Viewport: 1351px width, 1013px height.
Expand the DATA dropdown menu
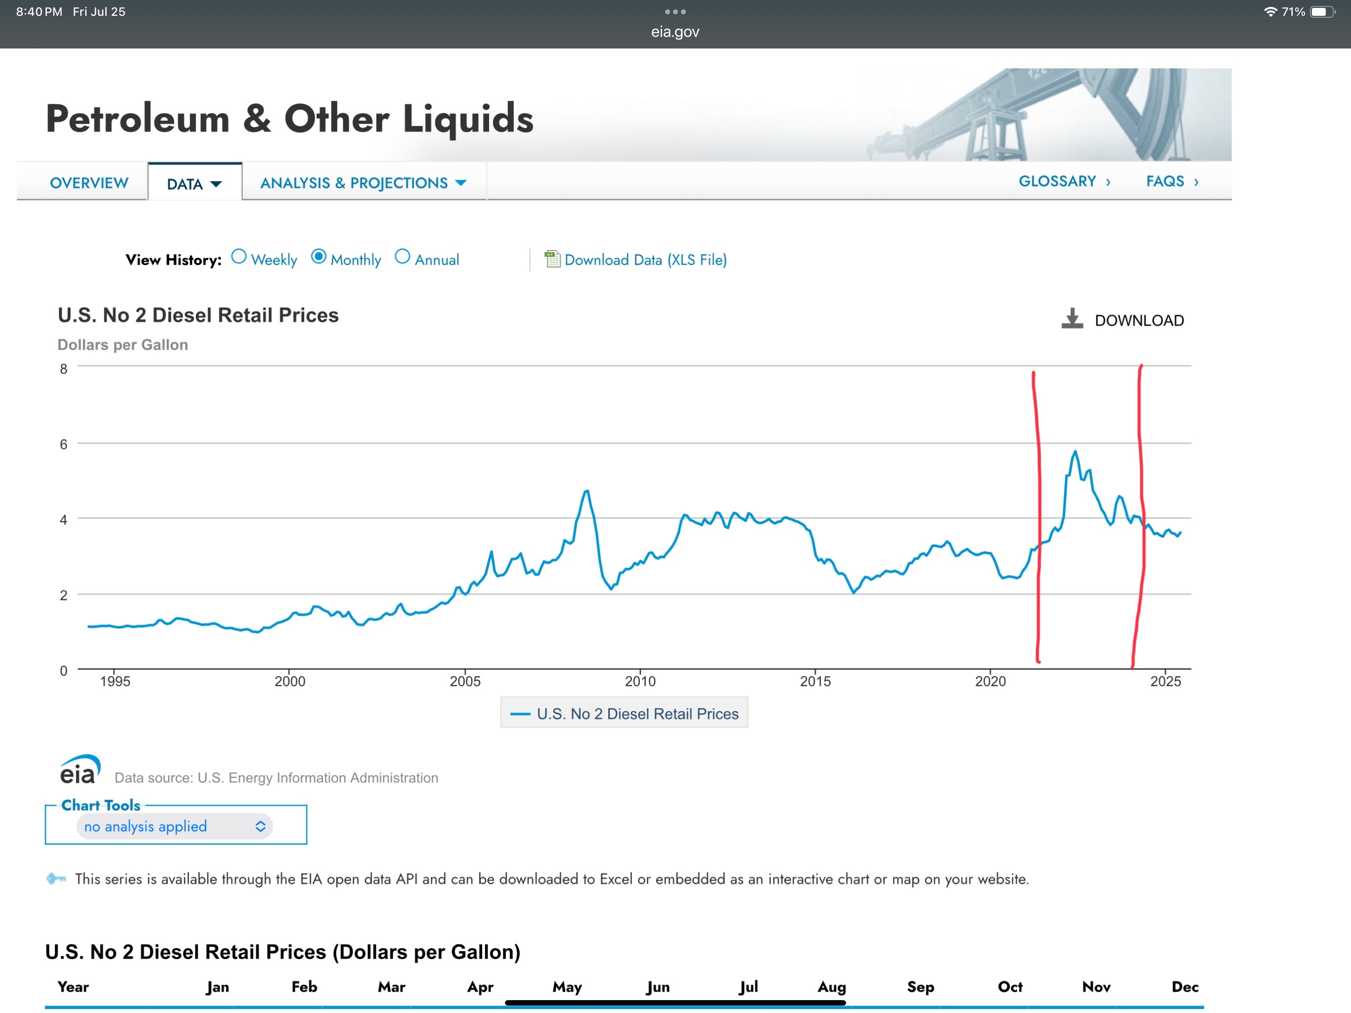[x=194, y=184]
